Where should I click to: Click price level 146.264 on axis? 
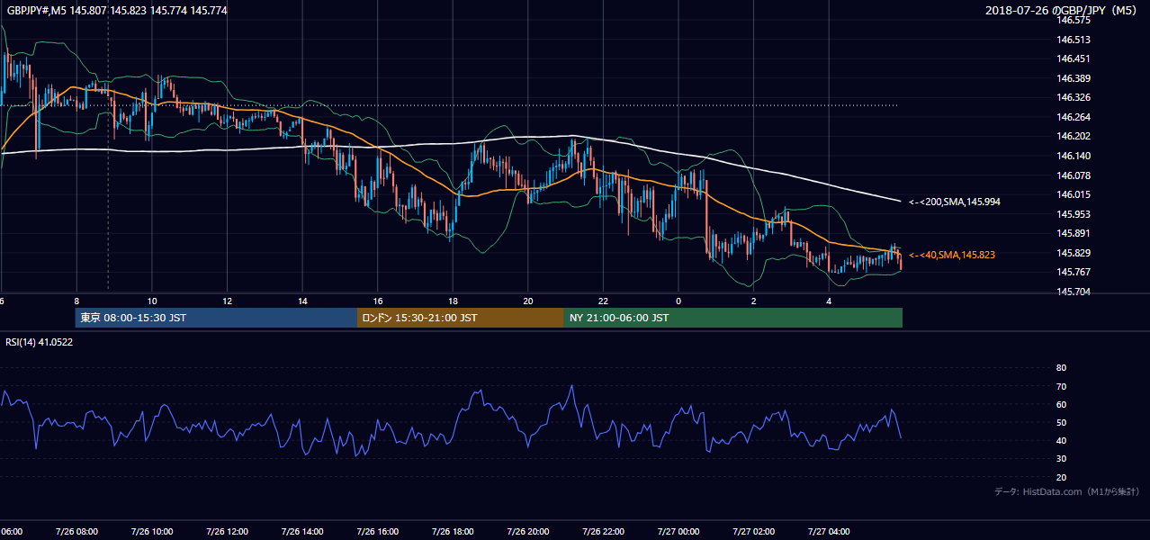click(1074, 117)
